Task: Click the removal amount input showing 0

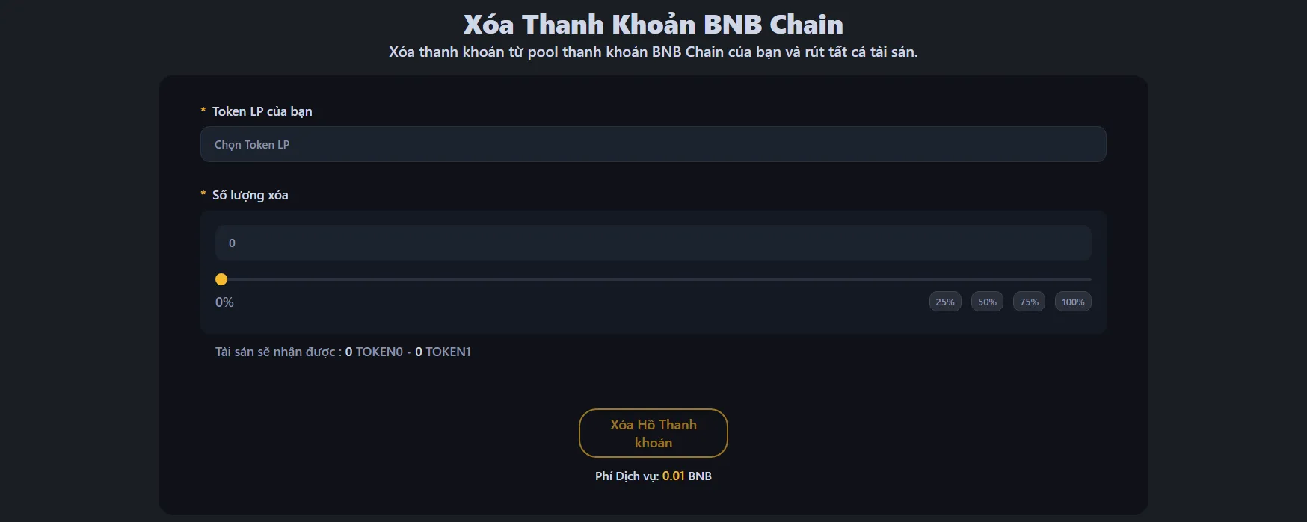Action: click(x=652, y=243)
